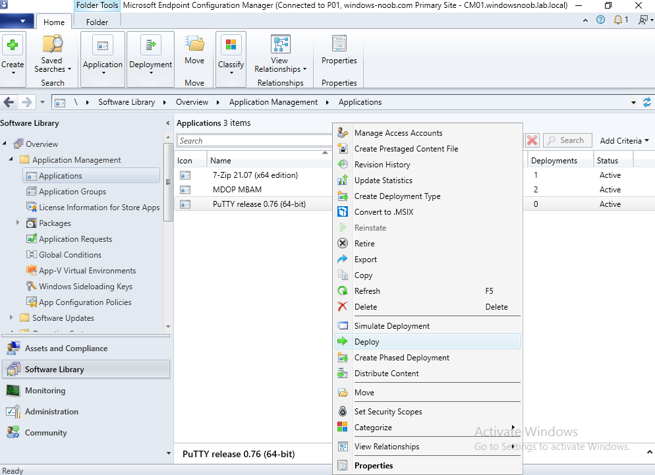
Task: Minimize the ribbon with up chevron
Action: click(585, 20)
